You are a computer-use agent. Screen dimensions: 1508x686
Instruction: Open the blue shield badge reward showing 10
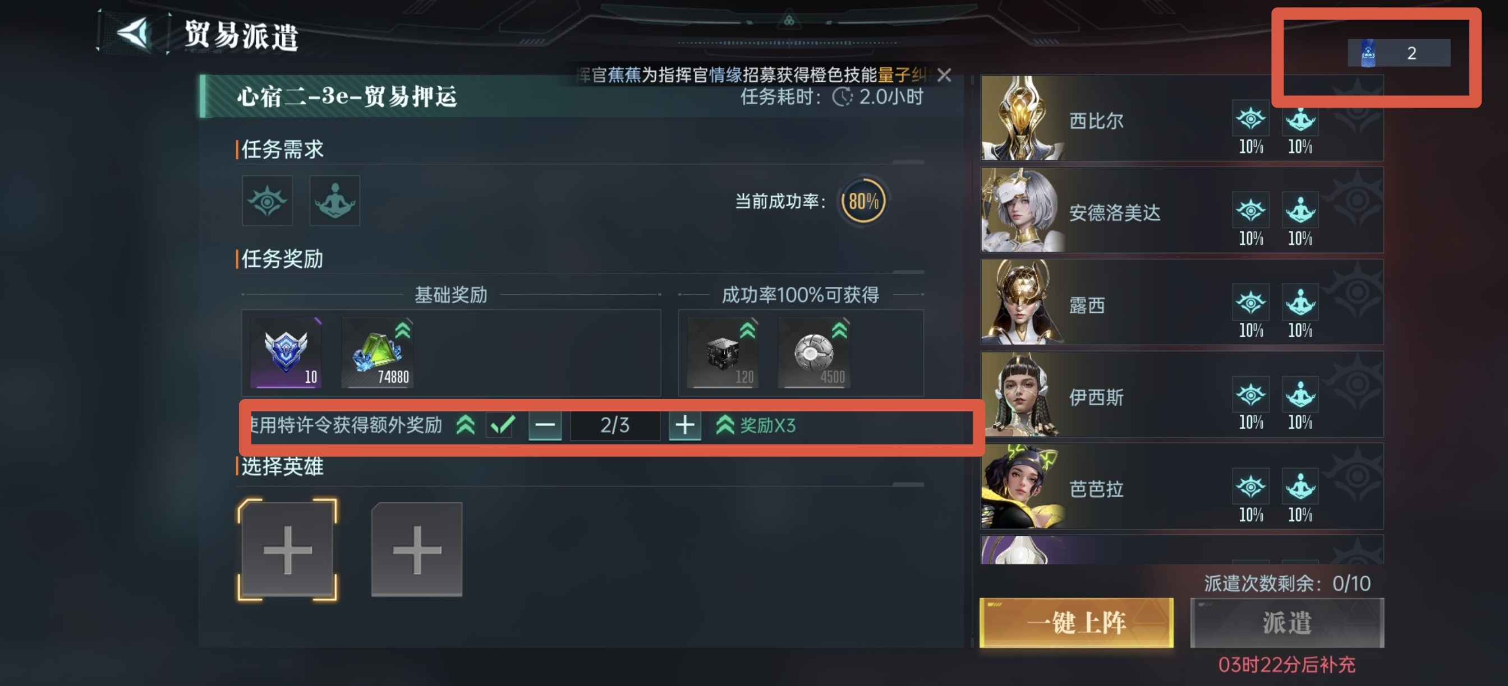click(x=286, y=353)
